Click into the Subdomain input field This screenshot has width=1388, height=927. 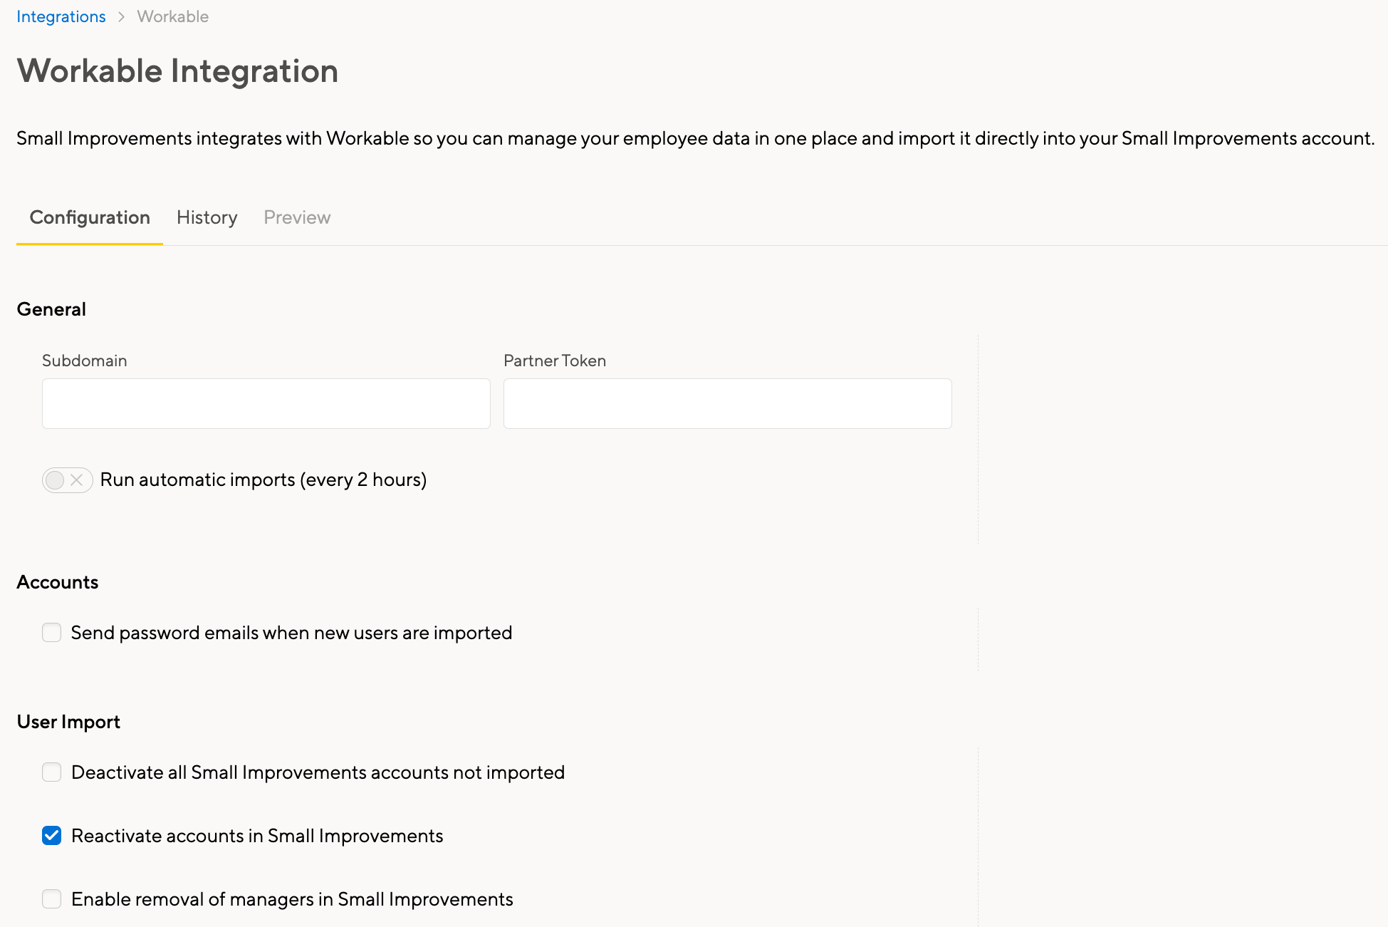[x=266, y=403]
